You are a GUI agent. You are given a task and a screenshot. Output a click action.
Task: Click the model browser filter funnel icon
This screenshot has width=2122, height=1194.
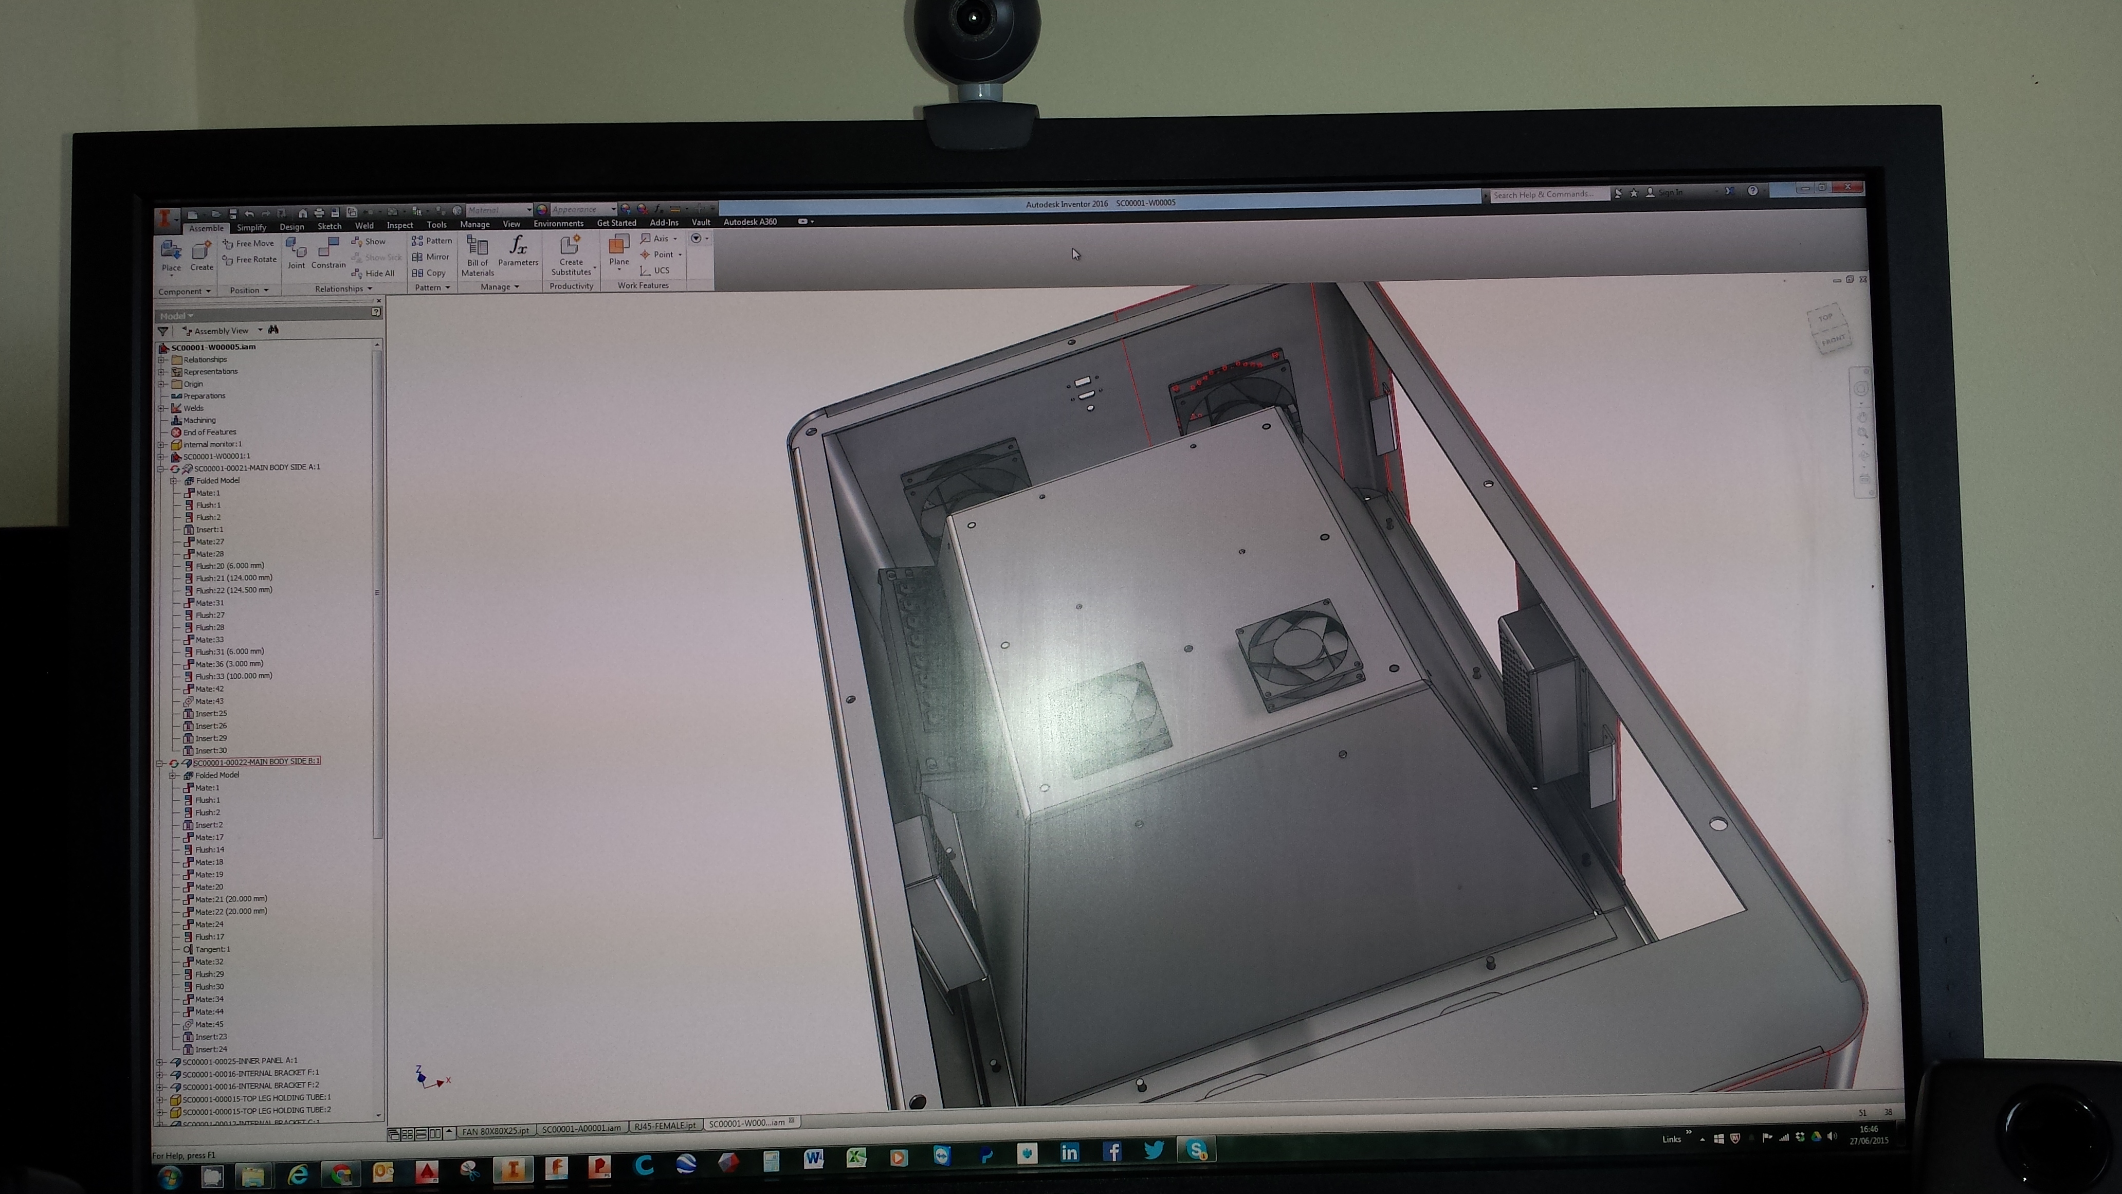(x=163, y=331)
